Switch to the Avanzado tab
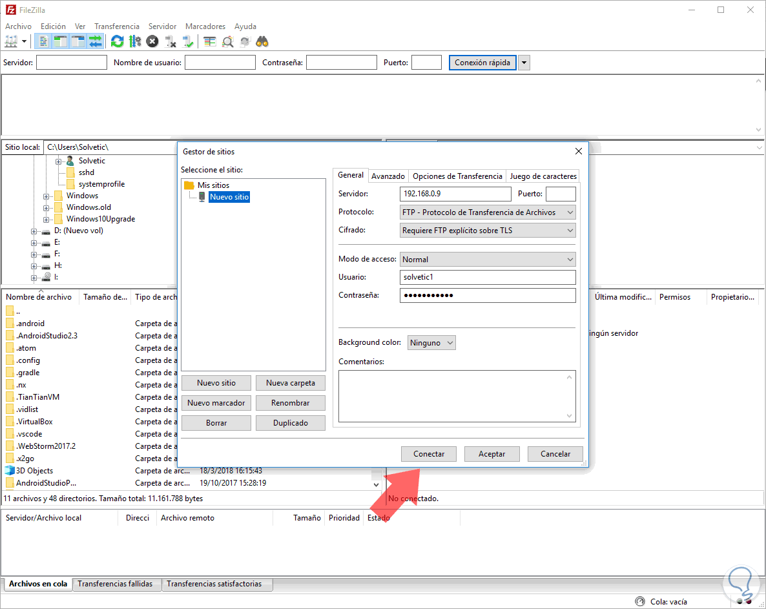Image resolution: width=766 pixels, height=609 pixels. (388, 176)
